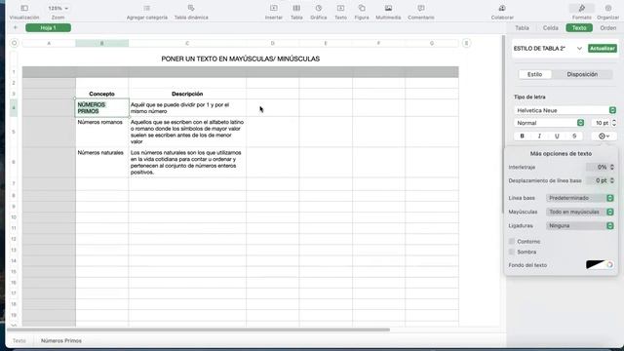Open the Visualización view menu icon
Screen dimensions: 624x351
[x=24, y=9]
